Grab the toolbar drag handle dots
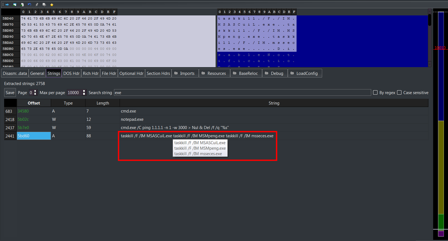The image size is (448, 241). coord(2,4)
